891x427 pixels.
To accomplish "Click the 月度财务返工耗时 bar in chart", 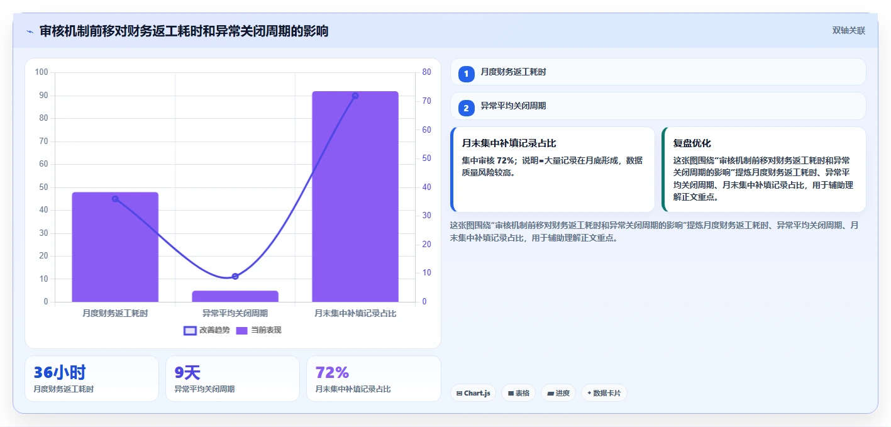I will tap(115, 247).
